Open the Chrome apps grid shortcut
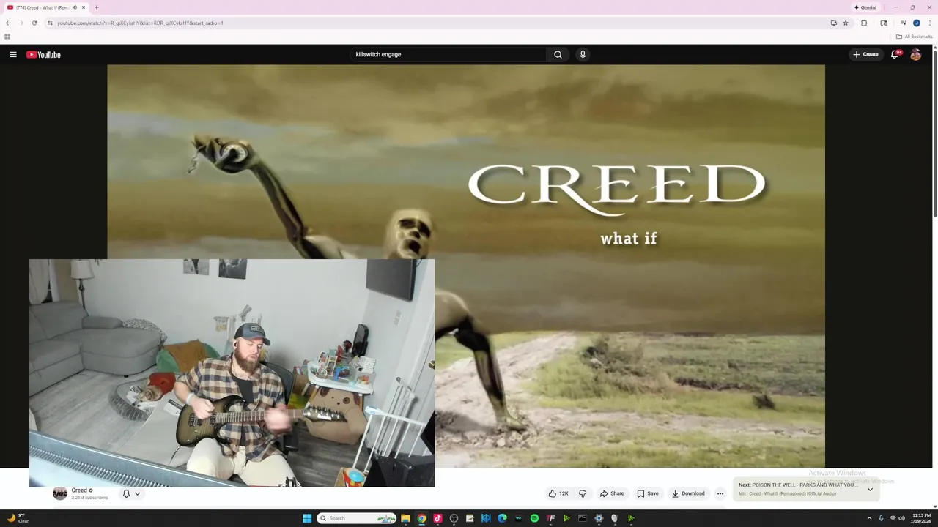This screenshot has width=938, height=527. click(x=7, y=37)
